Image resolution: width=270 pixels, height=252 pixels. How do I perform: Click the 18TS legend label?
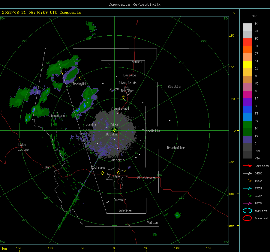258,203
